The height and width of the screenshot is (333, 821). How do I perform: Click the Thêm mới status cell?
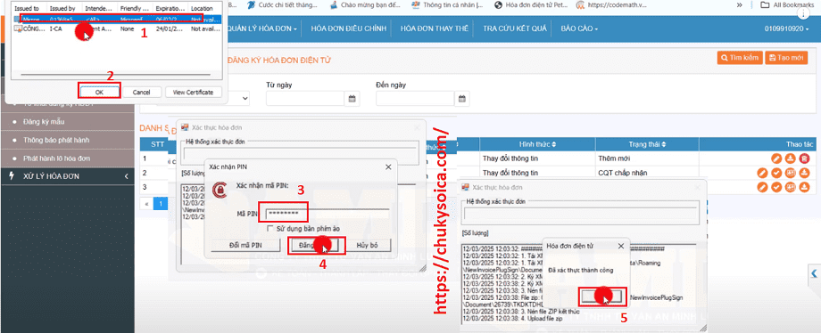(647, 158)
